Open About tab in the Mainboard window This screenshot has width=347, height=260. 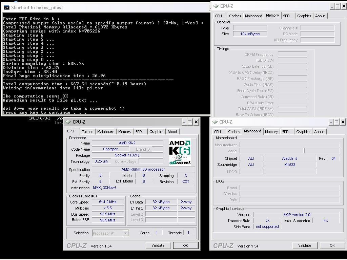(x=319, y=132)
